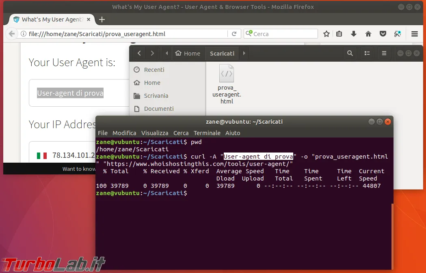The image size is (426, 273).
Task: Open the Visualizza menu in the terminal
Action: [x=155, y=133]
